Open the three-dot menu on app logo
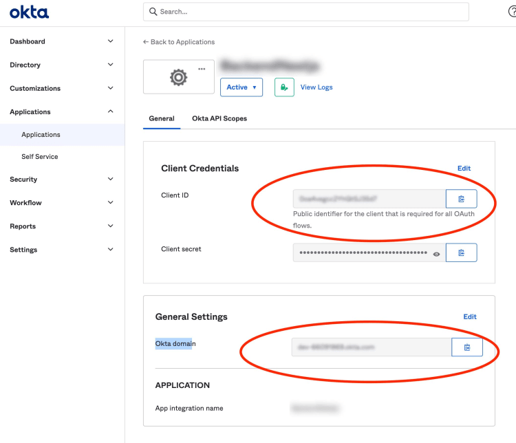This screenshot has width=516, height=443. (x=202, y=69)
